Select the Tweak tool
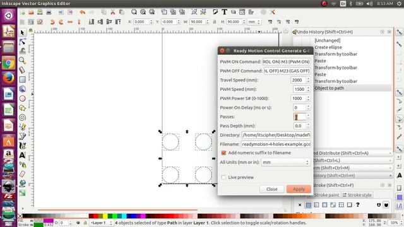 point(23,51)
